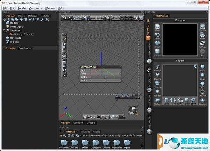This screenshot has height=151, width=210.
Task: Open Clipping layer settings
Action: pos(157,77)
